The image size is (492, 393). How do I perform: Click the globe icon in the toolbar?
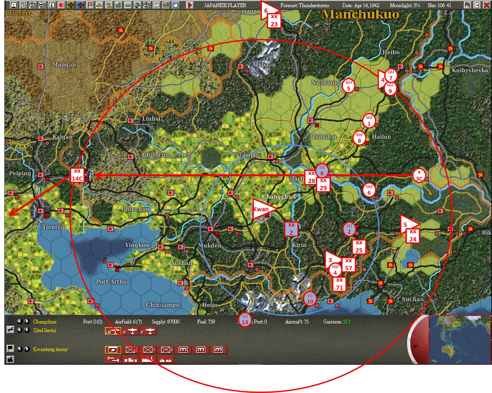point(137,5)
